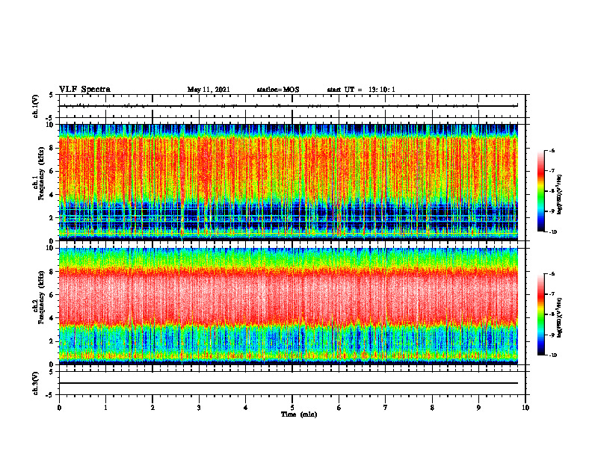Click the flat ch.3 voltage trace
Image resolution: width=592 pixels, height=457 pixels.
[289, 383]
